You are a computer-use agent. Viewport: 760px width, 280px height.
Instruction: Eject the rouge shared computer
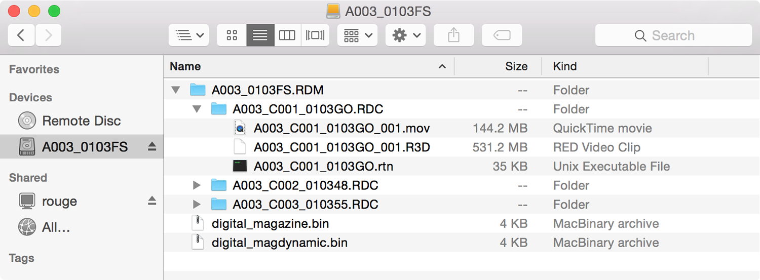tap(152, 201)
